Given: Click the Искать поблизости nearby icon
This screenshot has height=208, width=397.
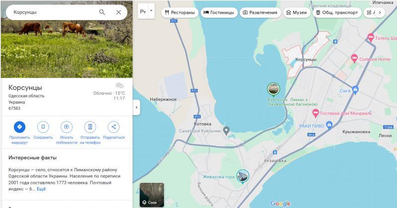Looking at the screenshot, I should coord(66,127).
